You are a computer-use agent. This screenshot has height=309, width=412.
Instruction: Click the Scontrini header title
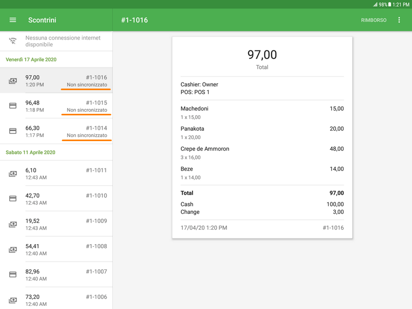(x=42, y=20)
